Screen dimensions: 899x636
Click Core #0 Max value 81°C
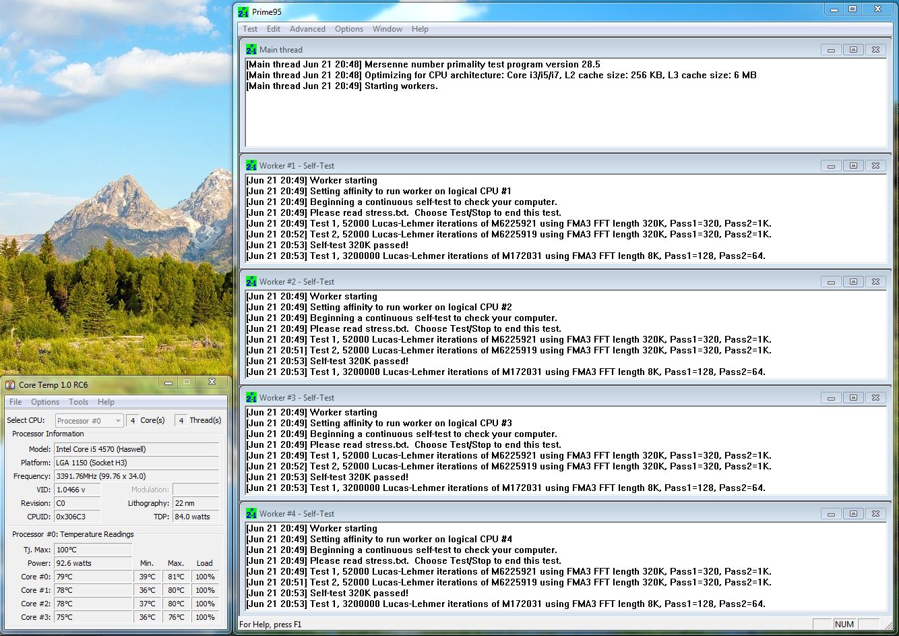point(176,577)
